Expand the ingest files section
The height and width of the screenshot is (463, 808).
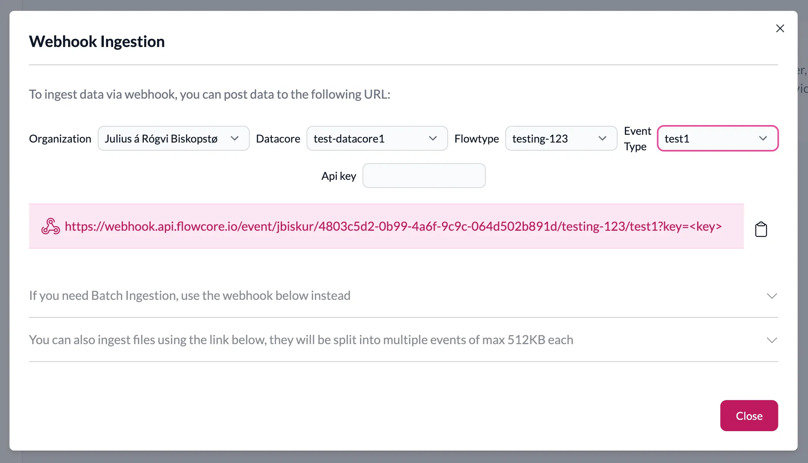point(403,340)
